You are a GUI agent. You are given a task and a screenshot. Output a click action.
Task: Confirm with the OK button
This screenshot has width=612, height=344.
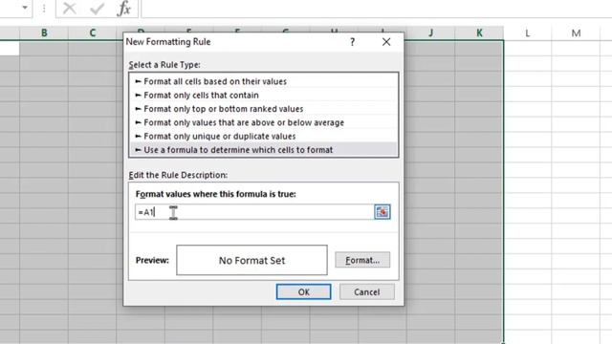[304, 291]
